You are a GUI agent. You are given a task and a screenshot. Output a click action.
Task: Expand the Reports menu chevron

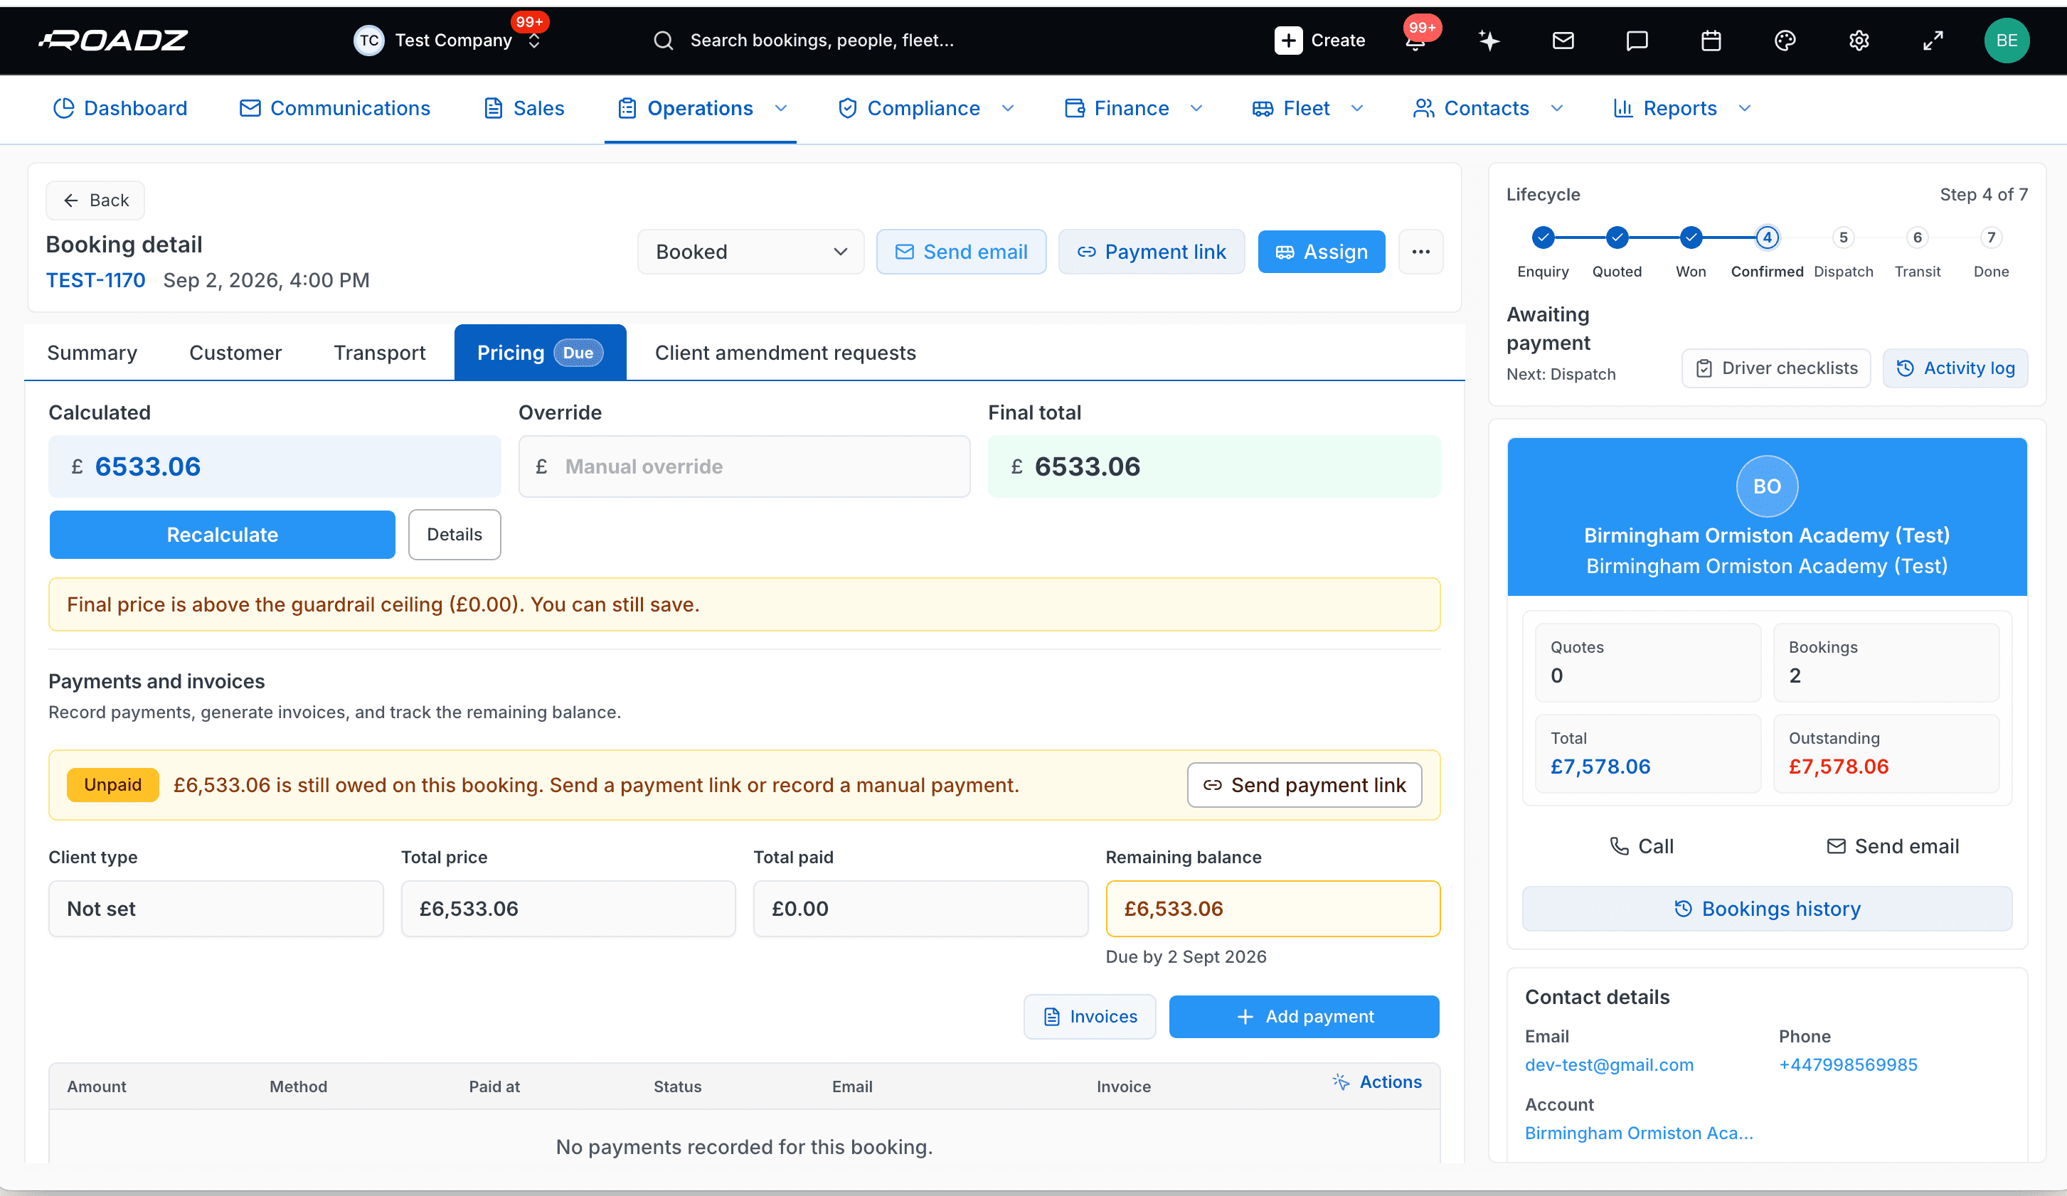click(1745, 108)
